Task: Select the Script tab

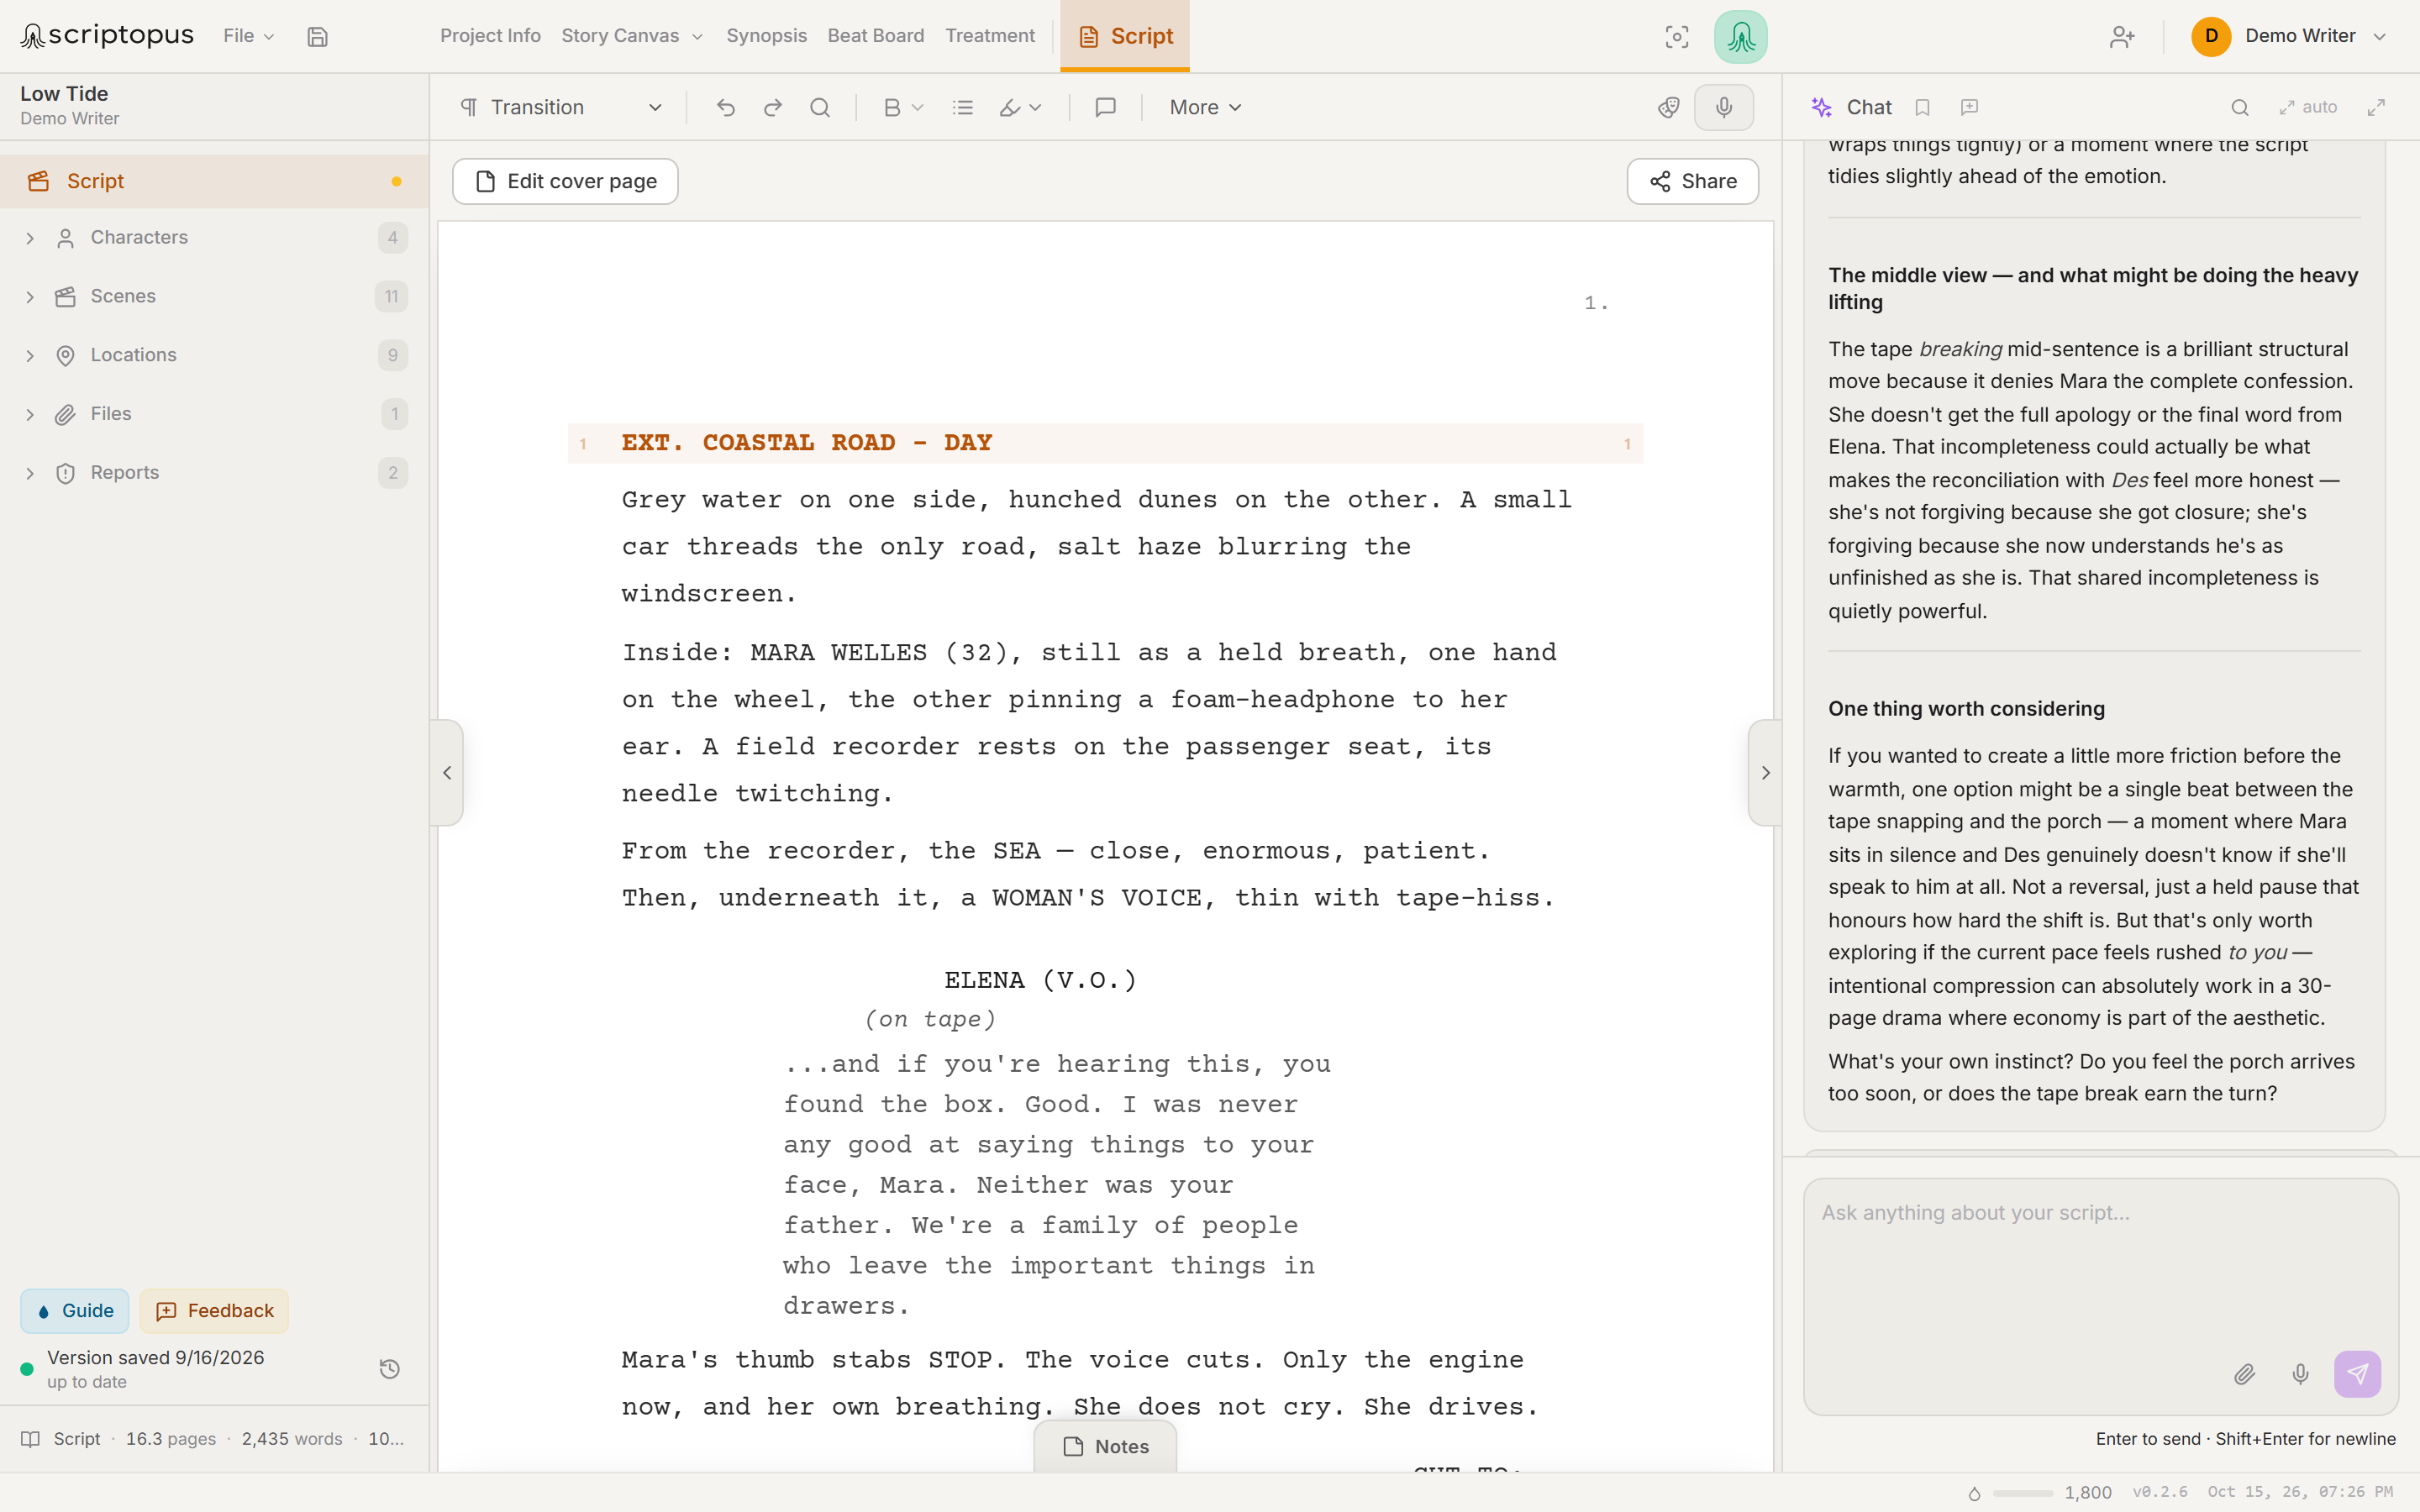Action: (1125, 36)
